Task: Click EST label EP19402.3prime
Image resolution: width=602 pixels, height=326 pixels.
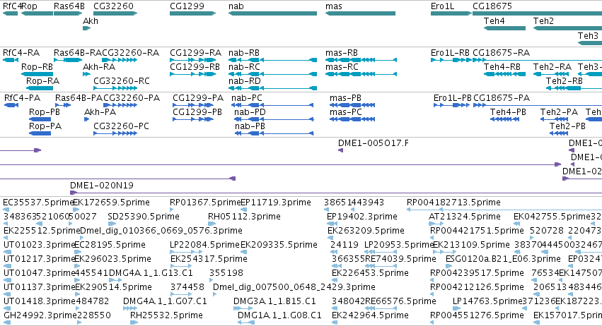Action: (361, 217)
